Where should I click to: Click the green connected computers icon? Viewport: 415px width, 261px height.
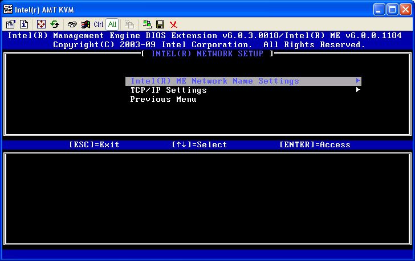(147, 24)
